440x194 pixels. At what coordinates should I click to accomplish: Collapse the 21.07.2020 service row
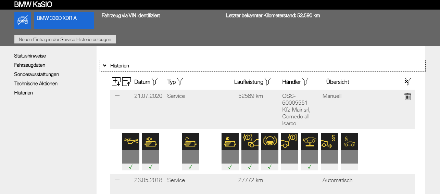click(x=117, y=96)
